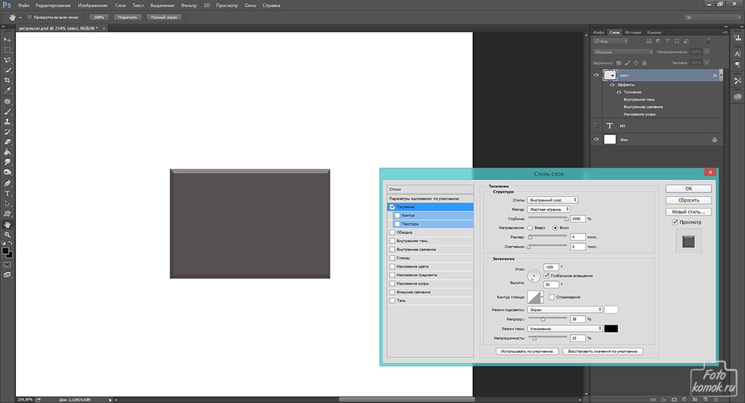The height and width of the screenshot is (403, 745).
Task: Select the Move tool
Action: click(7, 40)
